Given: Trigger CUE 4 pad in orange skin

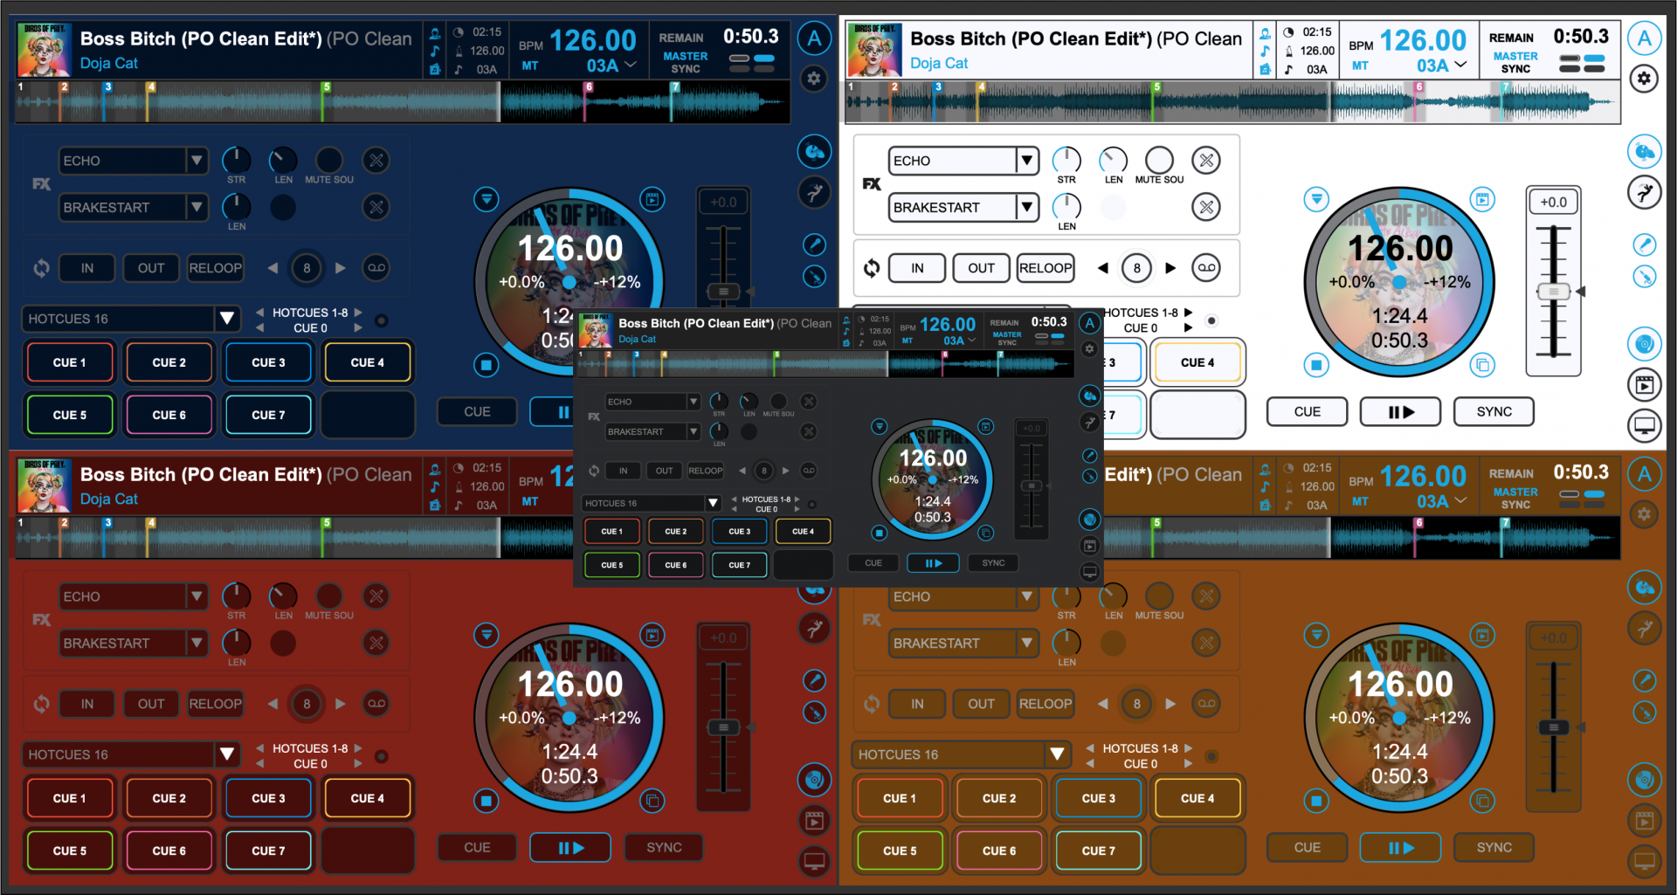Looking at the screenshot, I should [x=1197, y=798].
